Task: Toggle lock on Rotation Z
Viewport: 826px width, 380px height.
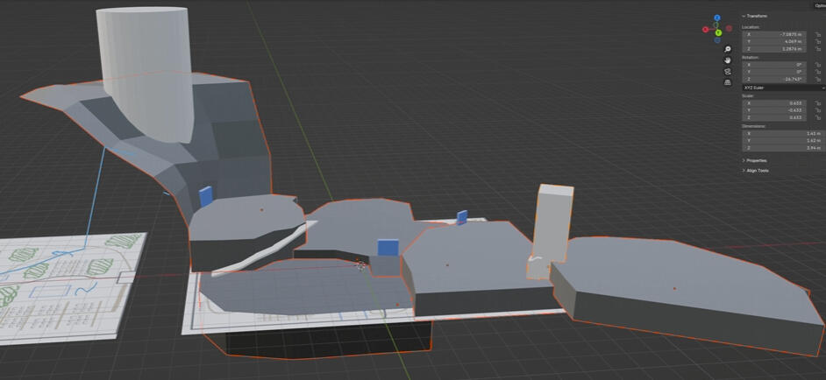Action: 817,79
